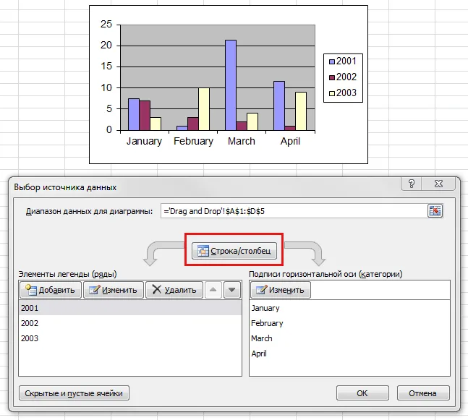Viewport: 468px width, 420px height.
Task: Click Удалить to remove the selected series
Action: [174, 290]
